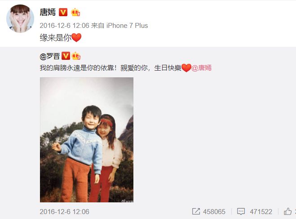Click the crown membership icon beside 唐嫣
Screen dimensions: 296x219
tap(75, 13)
